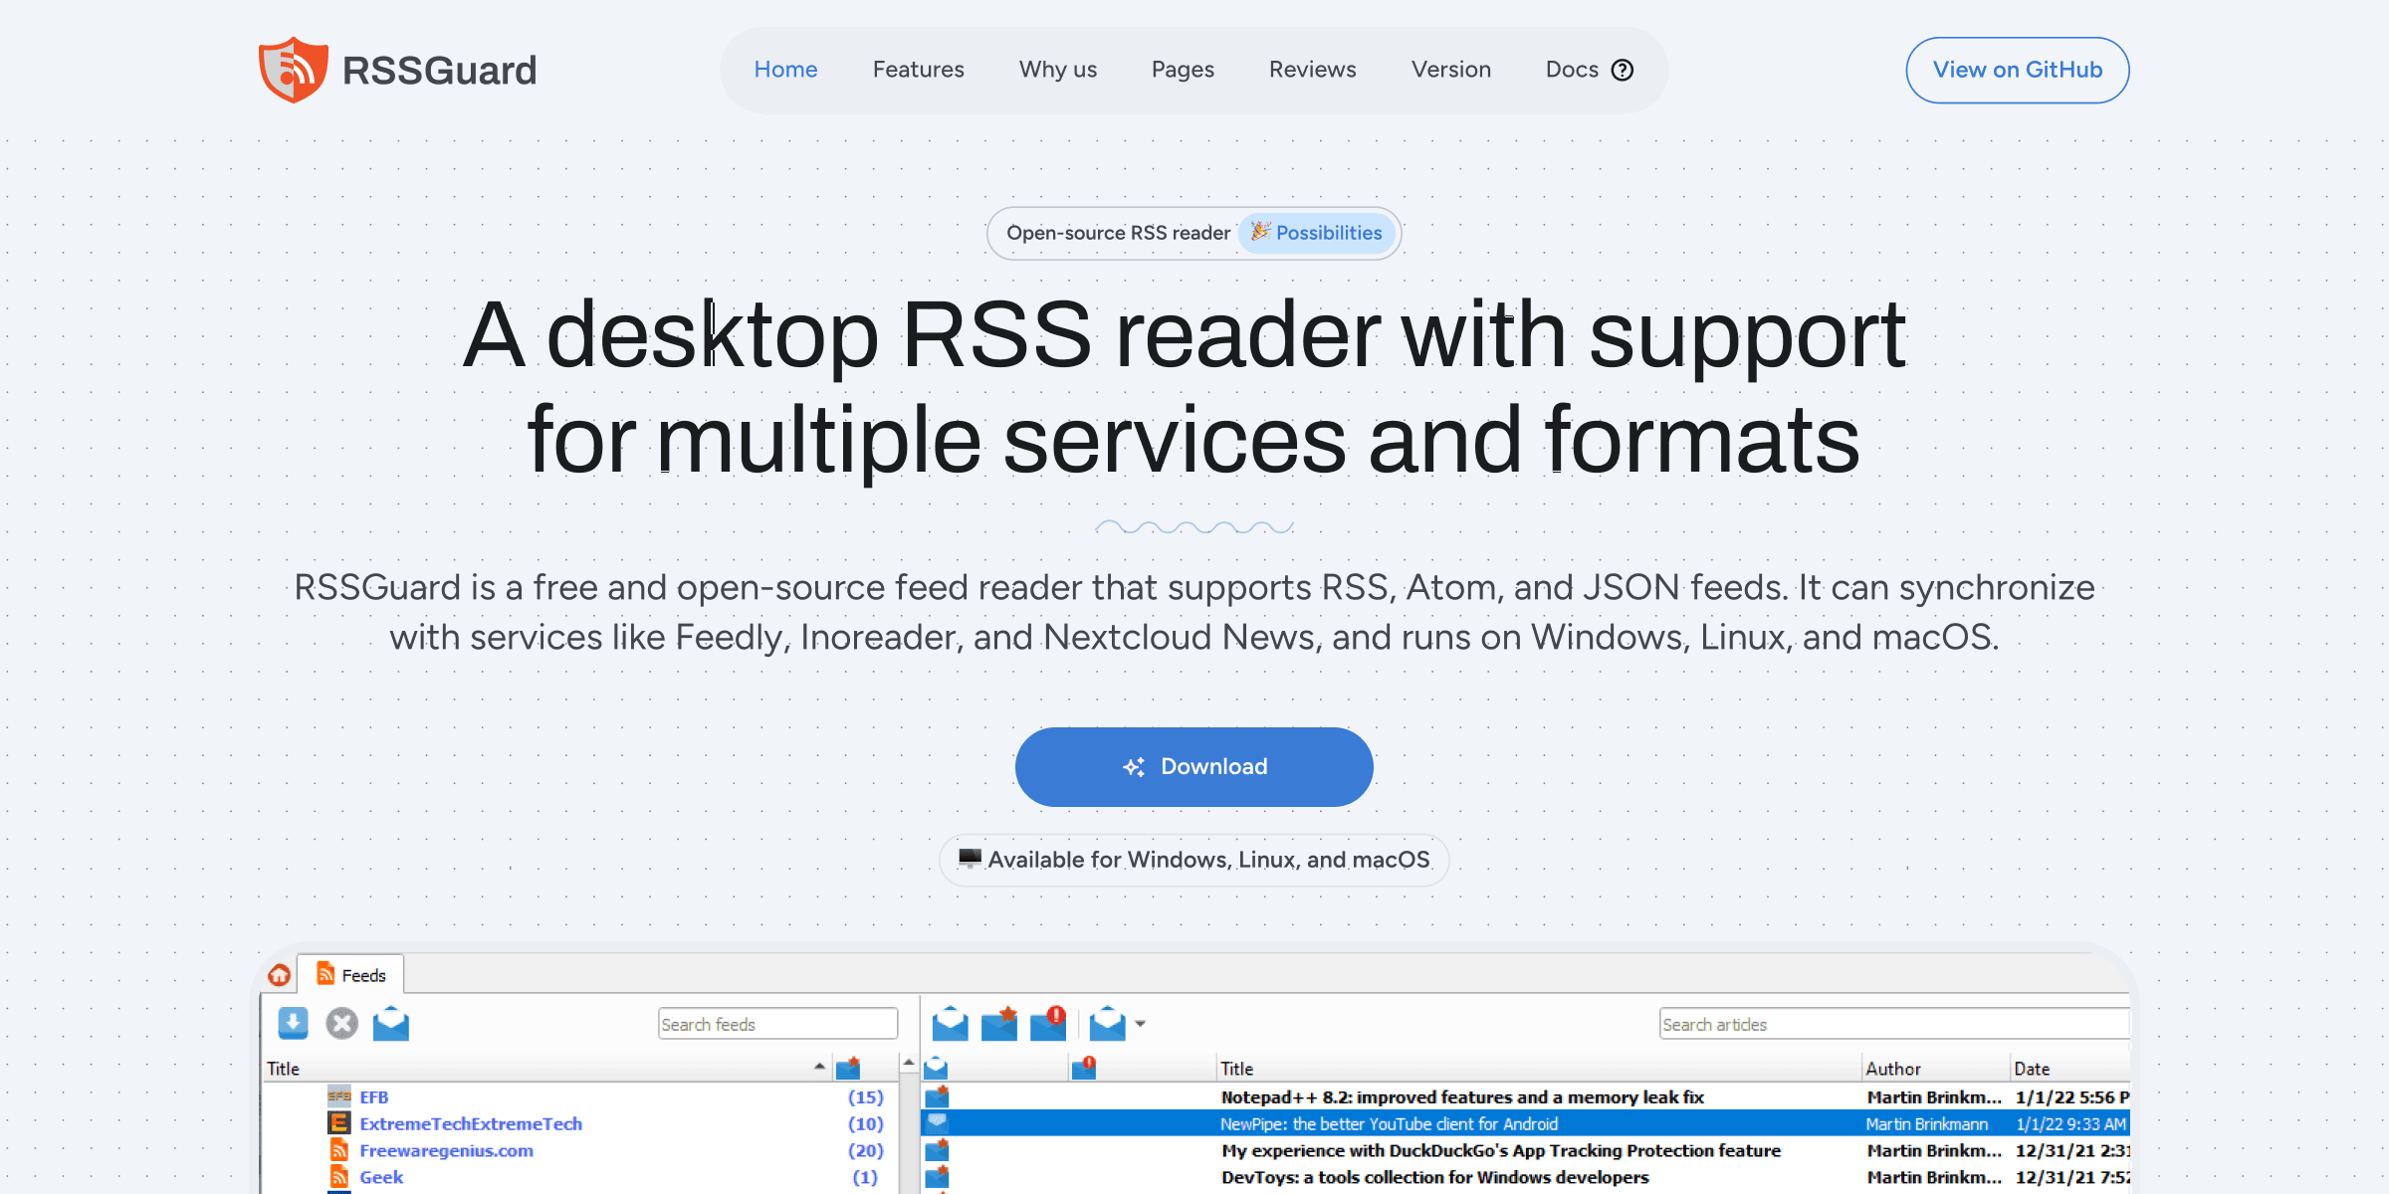Click the gray stop X icon
The image size is (2389, 1194).
pos(341,1023)
